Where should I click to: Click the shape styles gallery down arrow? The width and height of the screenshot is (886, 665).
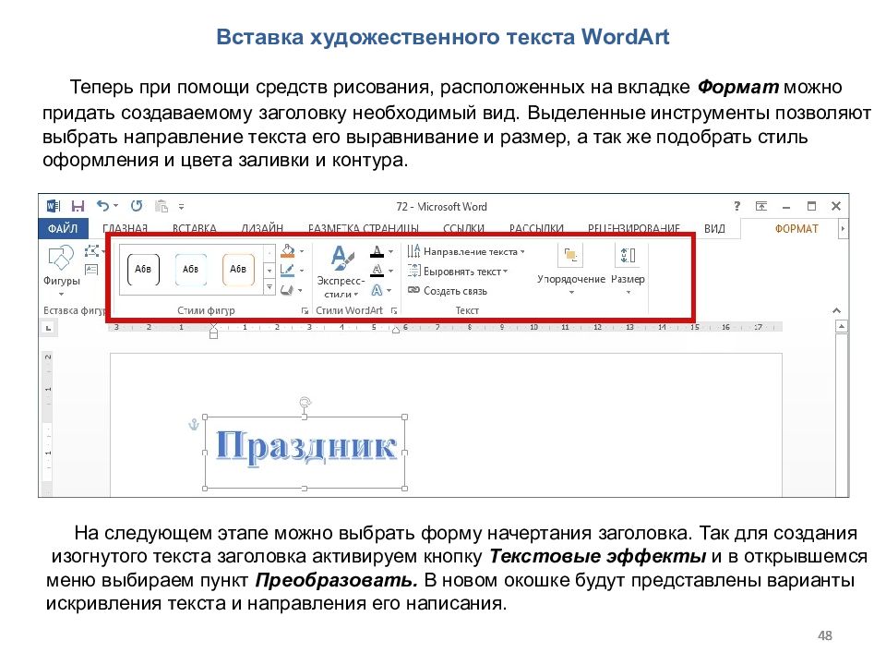269,271
